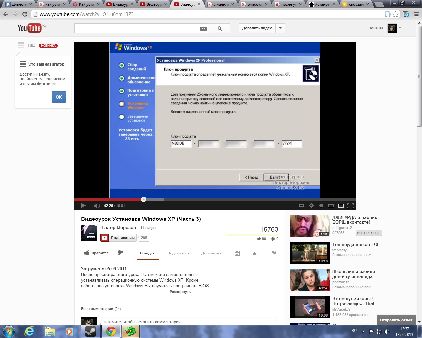
Task: Click the KtulhuXD avatar
Action: click(392, 28)
